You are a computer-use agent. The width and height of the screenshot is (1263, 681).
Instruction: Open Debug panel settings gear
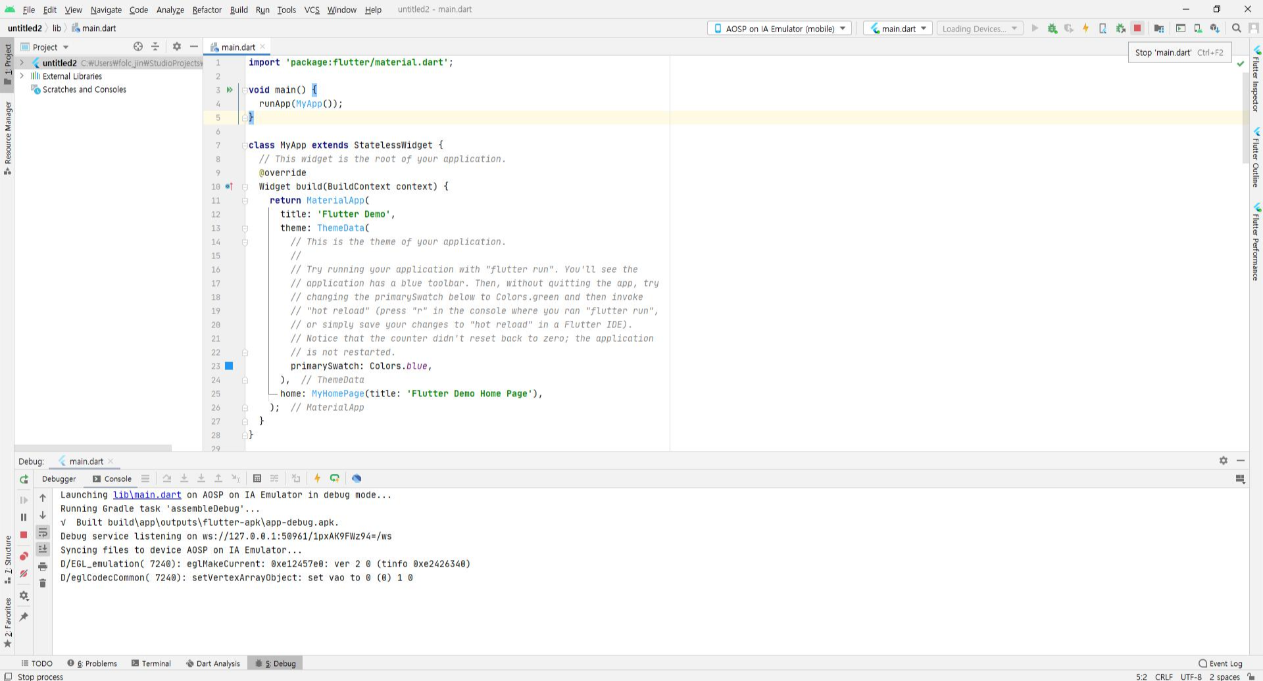pyautogui.click(x=1223, y=461)
